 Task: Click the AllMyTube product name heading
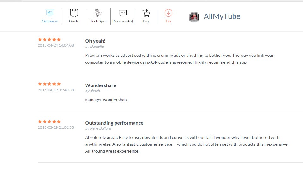(222, 16)
